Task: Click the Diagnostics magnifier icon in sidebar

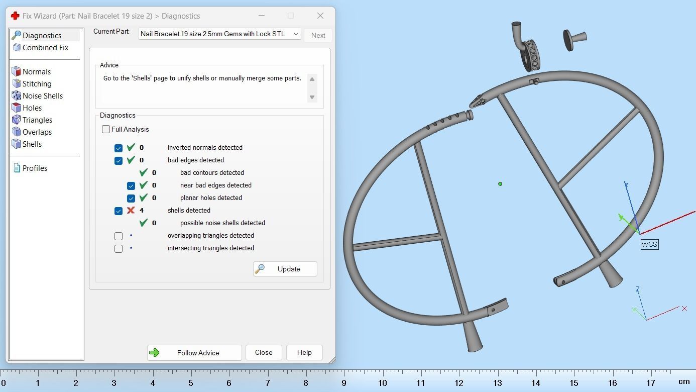Action: (x=16, y=35)
